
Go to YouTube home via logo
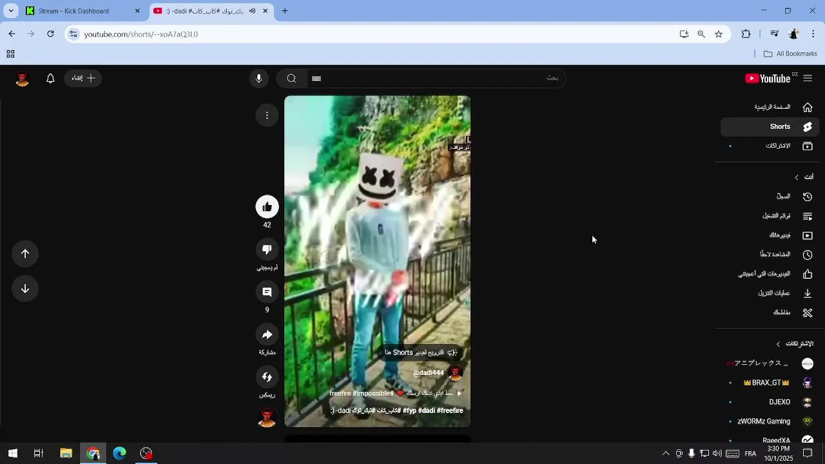769,79
